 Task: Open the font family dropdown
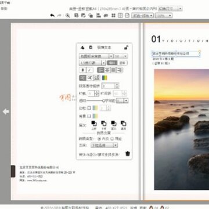[96, 56]
